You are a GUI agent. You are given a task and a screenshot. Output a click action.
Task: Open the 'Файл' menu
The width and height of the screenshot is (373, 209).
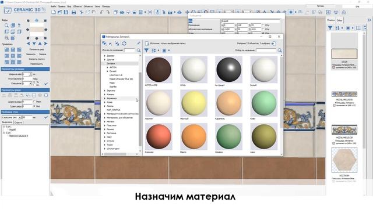coord(54,6)
